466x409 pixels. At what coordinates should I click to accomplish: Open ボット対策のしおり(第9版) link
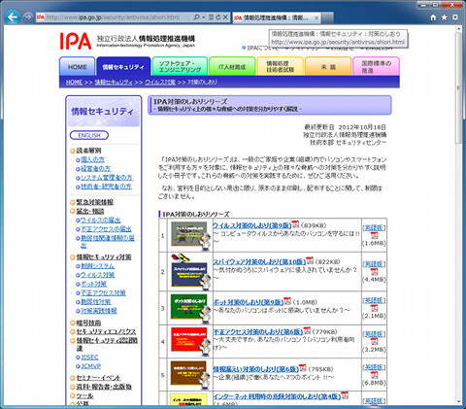pyautogui.click(x=248, y=302)
